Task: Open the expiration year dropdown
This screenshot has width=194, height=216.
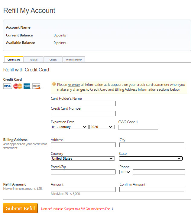Action: pos(102,127)
